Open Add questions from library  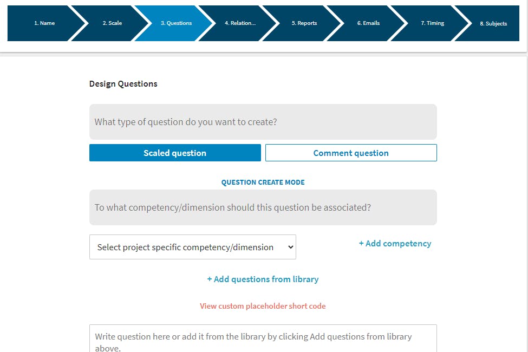coord(263,279)
